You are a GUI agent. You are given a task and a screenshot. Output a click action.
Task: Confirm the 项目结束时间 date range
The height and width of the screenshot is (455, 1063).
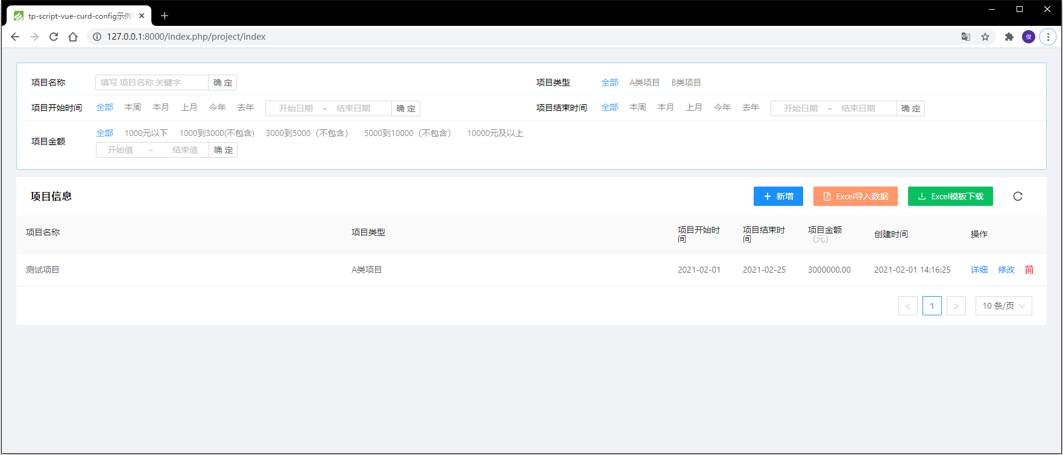[x=910, y=108]
